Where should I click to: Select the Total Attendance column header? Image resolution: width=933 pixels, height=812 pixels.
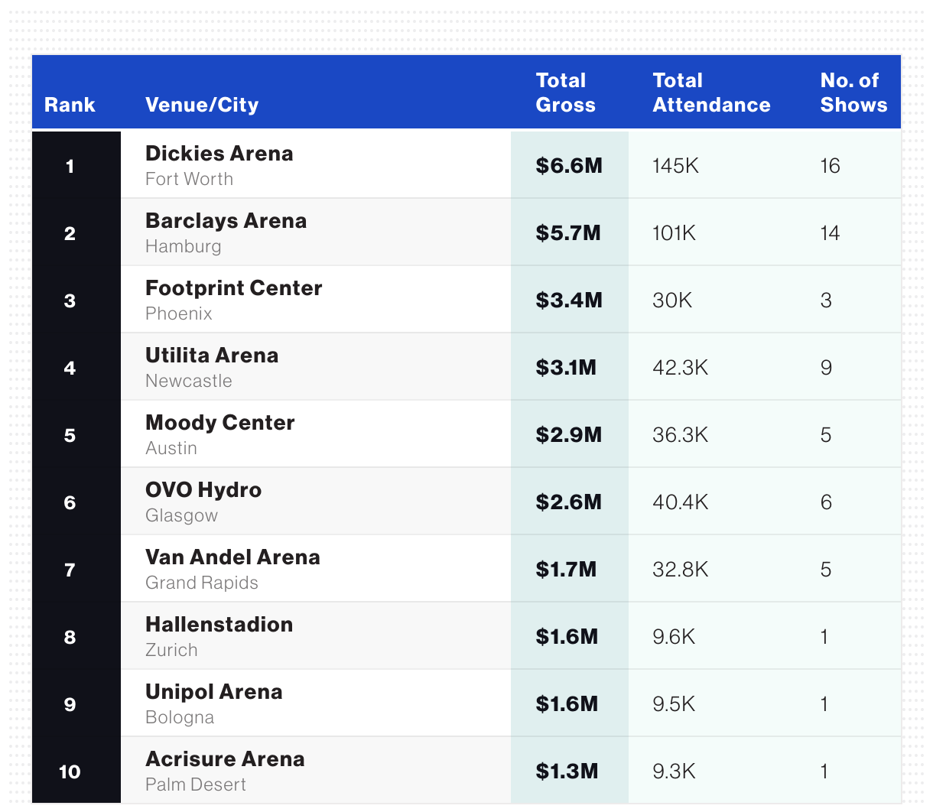tap(711, 93)
